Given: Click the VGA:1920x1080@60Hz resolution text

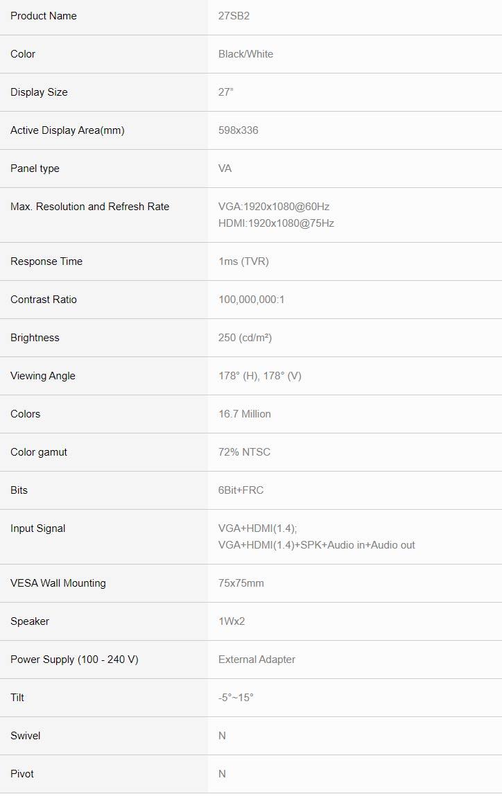Looking at the screenshot, I should pyautogui.click(x=274, y=207).
